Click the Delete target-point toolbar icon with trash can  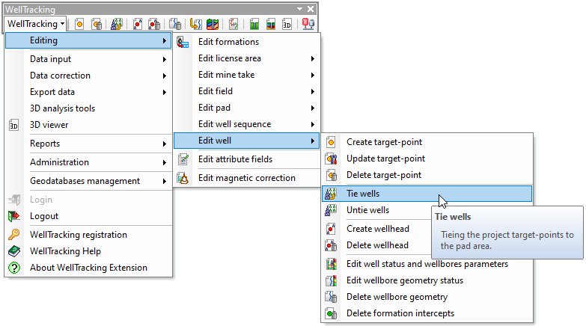pyautogui.click(x=97, y=24)
